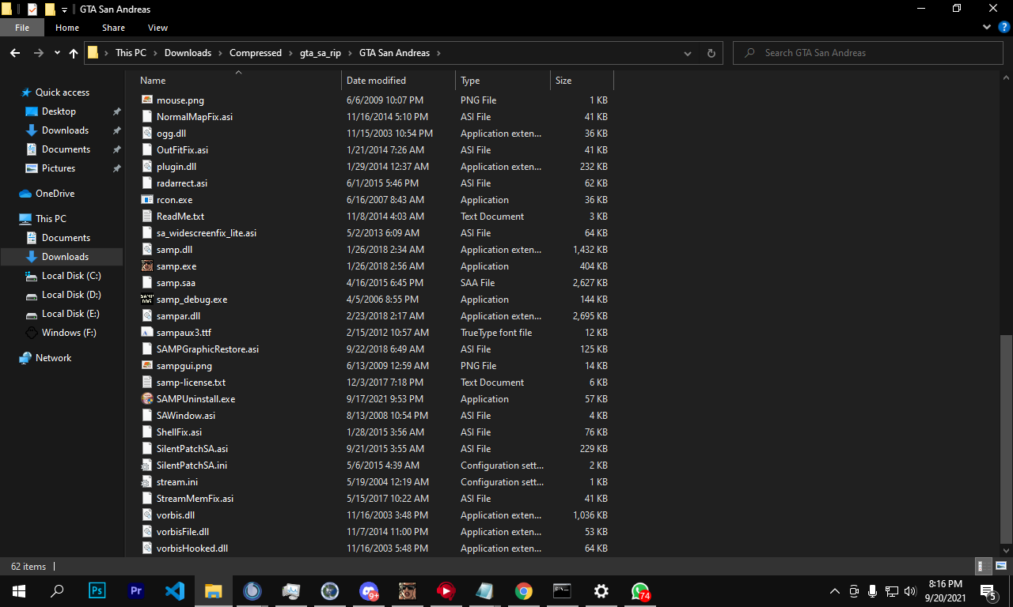Open Google Chrome from the taskbar
The image size is (1013, 607).
point(523,590)
